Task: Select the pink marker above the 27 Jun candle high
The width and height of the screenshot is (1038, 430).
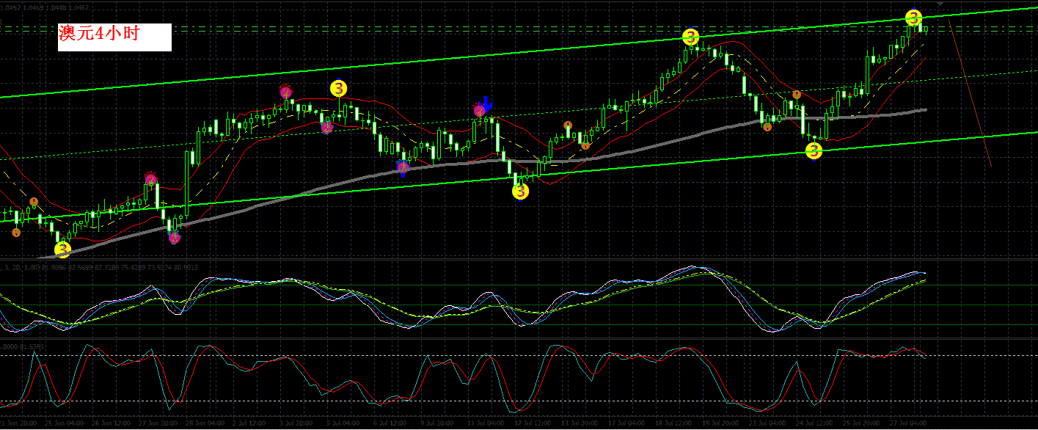Action: click(151, 178)
